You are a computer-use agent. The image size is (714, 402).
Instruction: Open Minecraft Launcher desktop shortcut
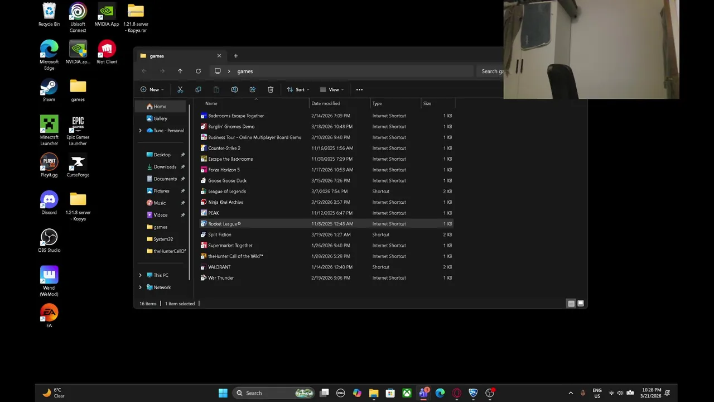pos(49,131)
